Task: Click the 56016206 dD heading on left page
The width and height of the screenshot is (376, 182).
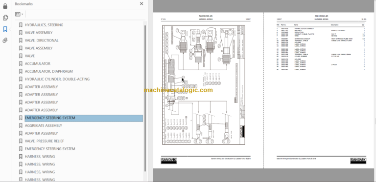Action: click(206, 16)
